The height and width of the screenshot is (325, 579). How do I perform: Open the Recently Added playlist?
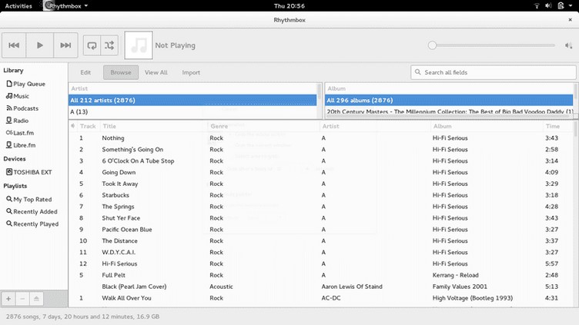[32, 211]
